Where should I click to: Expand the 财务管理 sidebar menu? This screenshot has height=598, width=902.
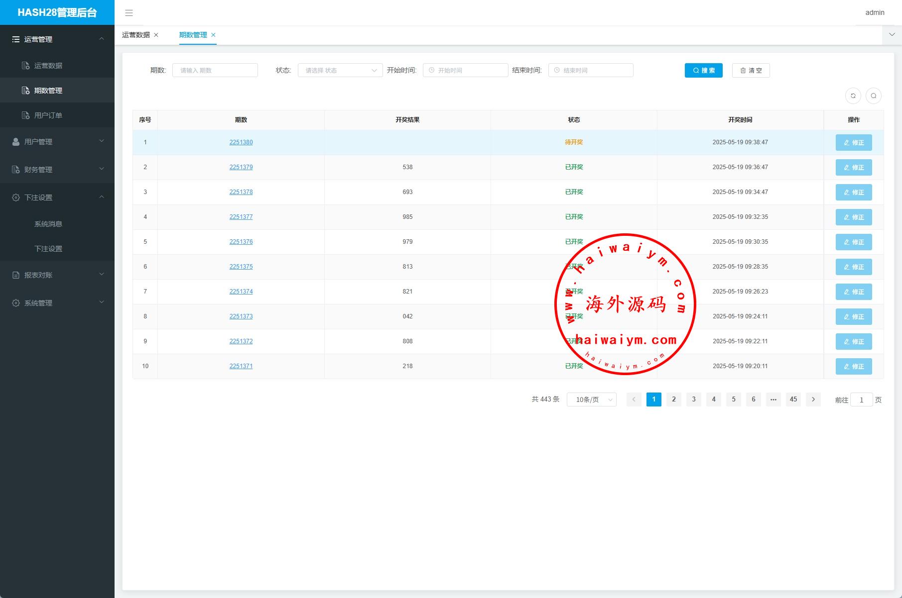[57, 170]
